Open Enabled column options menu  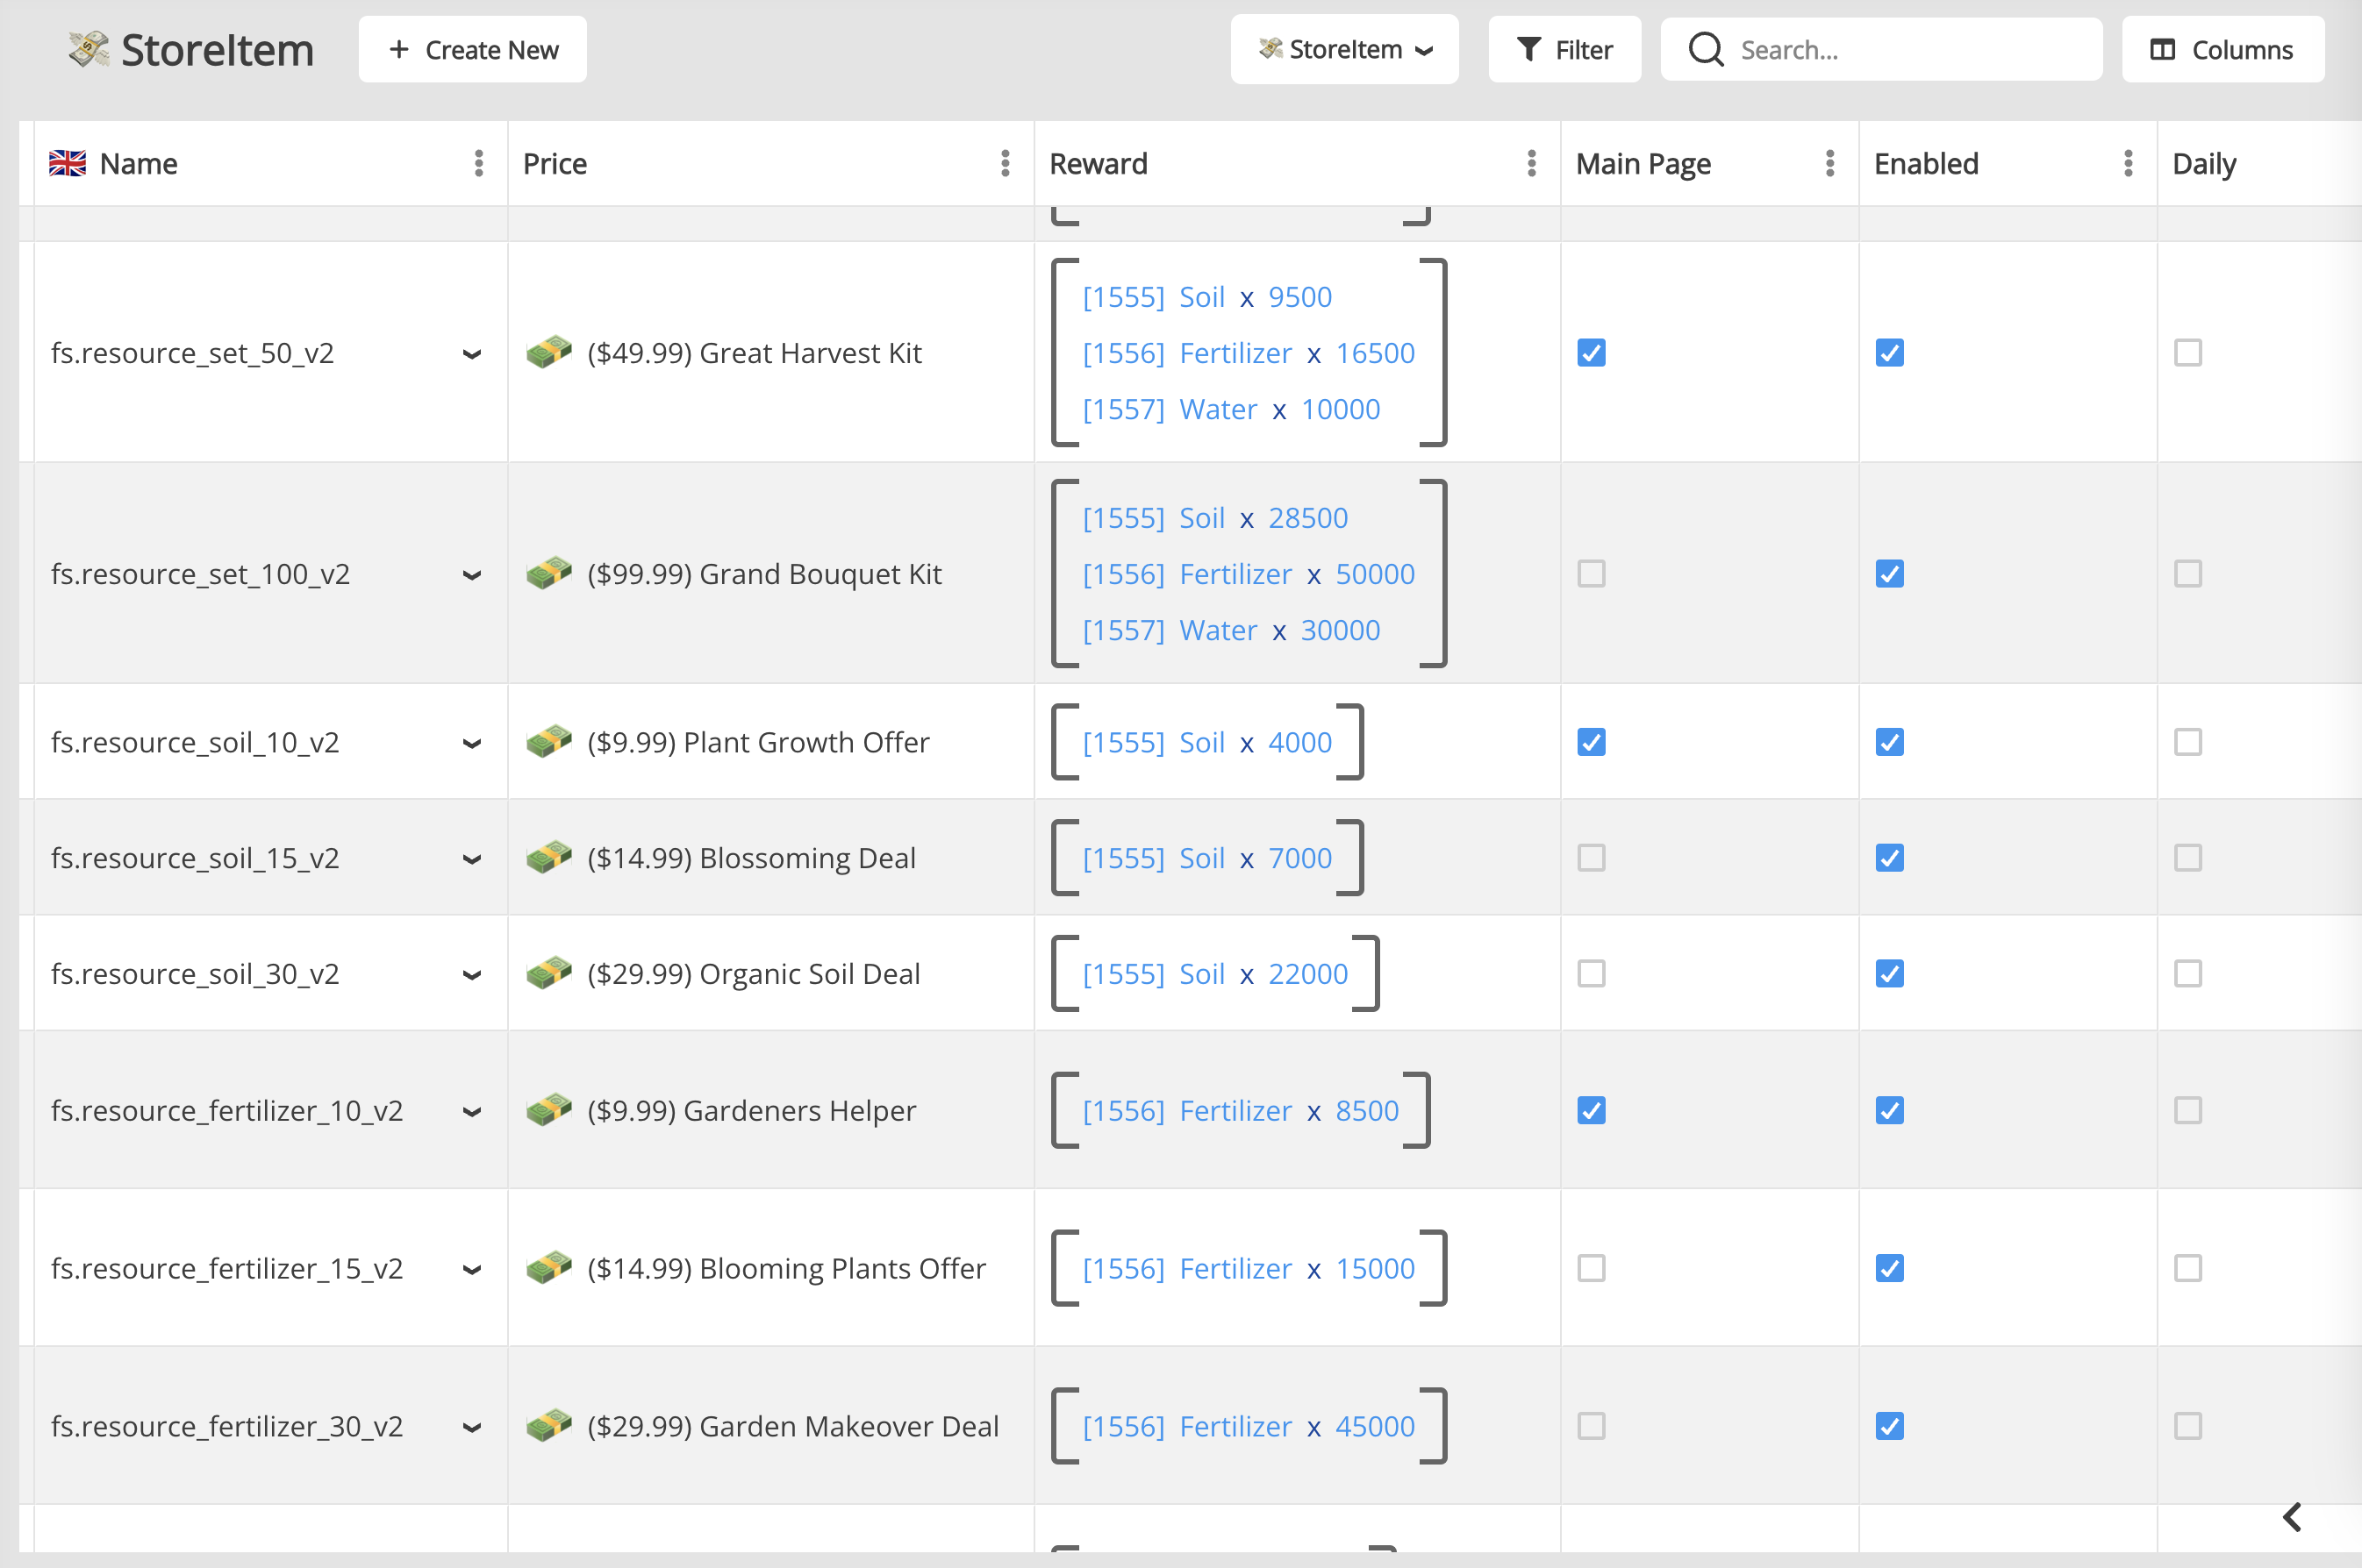(2128, 163)
